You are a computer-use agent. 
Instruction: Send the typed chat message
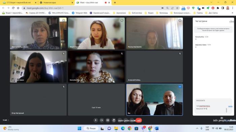[x=230, y=106]
